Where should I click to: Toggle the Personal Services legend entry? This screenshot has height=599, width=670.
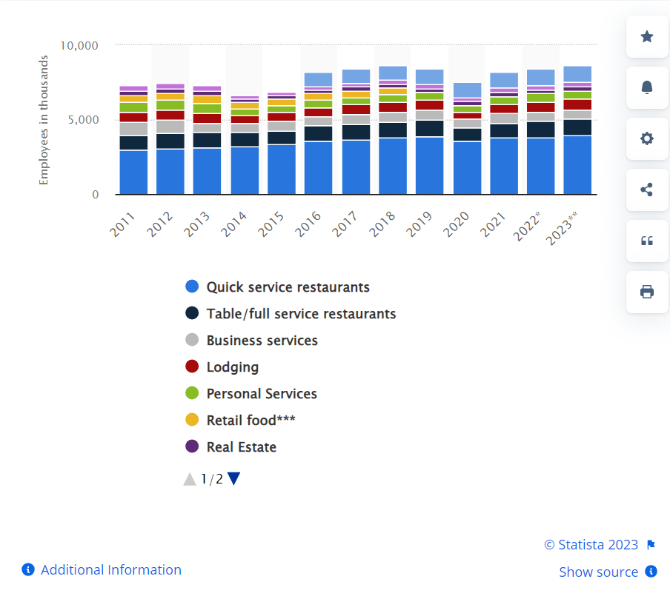[x=261, y=394]
